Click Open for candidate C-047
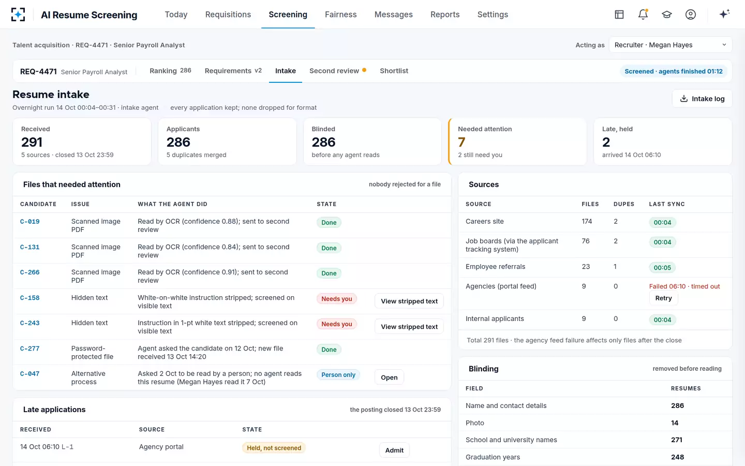Viewport: 745px width, 466px height. 389,377
